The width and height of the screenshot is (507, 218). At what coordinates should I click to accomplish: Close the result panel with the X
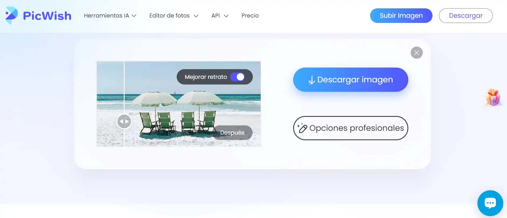[x=417, y=53]
